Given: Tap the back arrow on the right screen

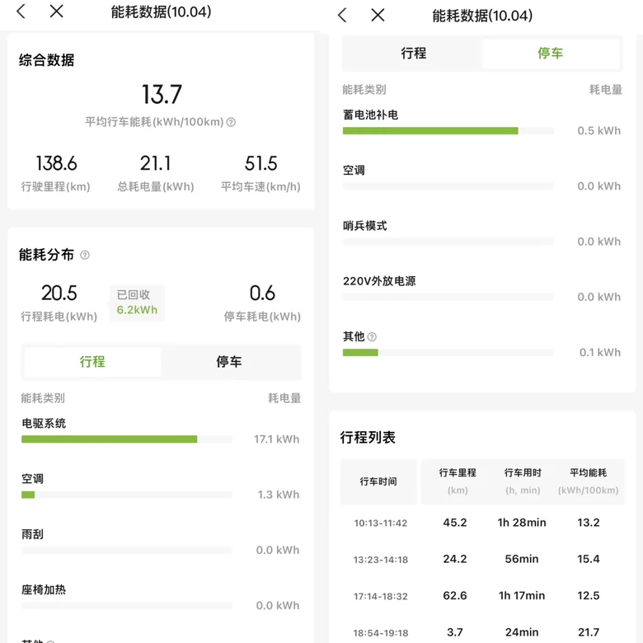Looking at the screenshot, I should pos(343,15).
